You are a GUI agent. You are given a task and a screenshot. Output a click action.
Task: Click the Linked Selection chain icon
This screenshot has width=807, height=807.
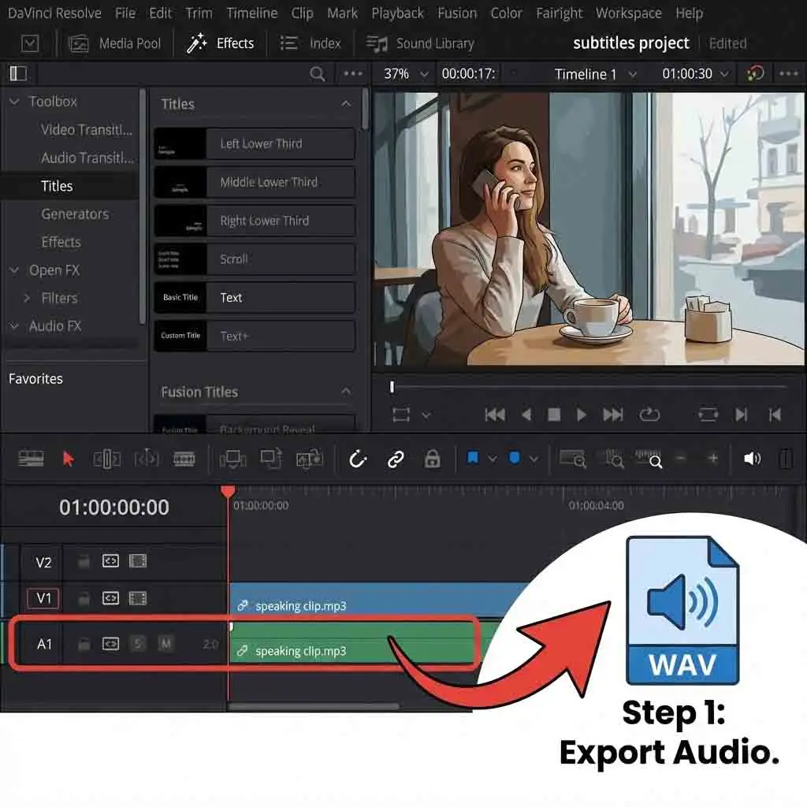(396, 459)
